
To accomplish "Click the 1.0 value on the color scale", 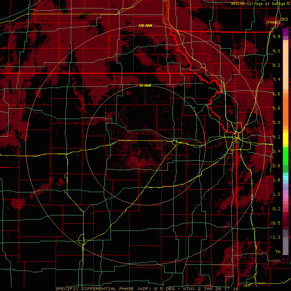I will click(276, 194).
